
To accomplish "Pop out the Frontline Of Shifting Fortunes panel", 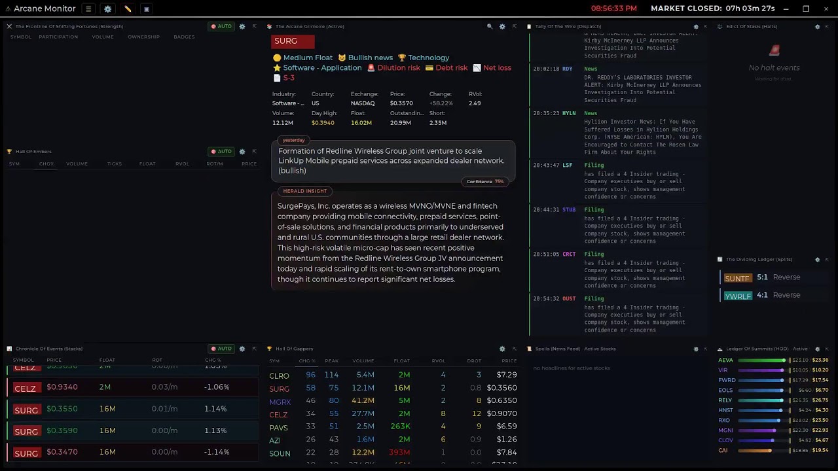I will (254, 26).
